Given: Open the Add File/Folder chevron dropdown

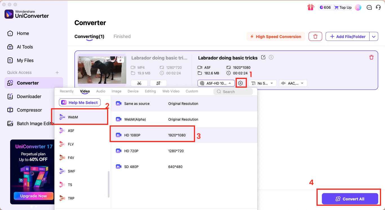Looking at the screenshot, I should [374, 36].
